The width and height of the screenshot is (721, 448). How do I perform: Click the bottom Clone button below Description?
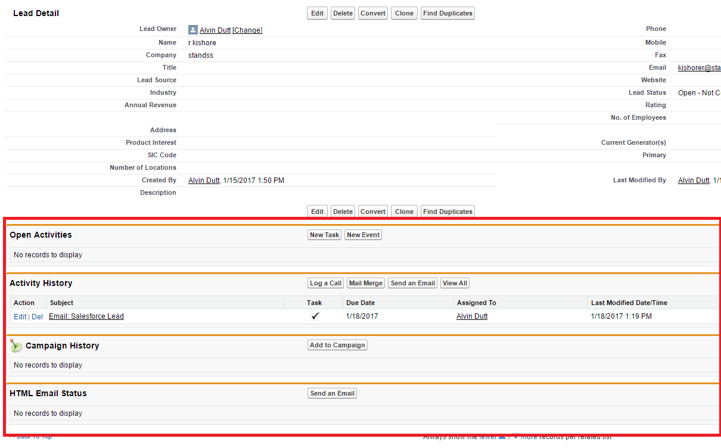(x=404, y=211)
